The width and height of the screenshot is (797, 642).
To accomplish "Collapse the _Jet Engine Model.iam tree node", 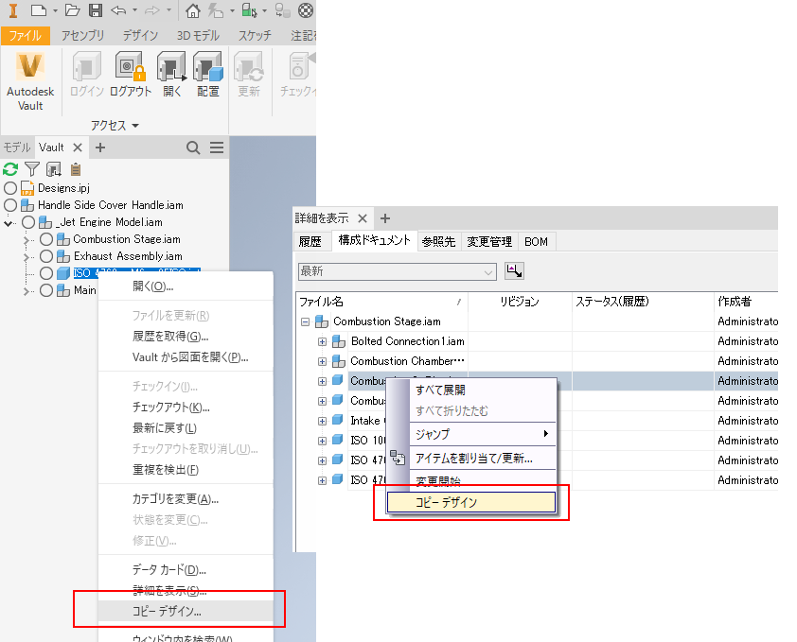I will coord(9,222).
